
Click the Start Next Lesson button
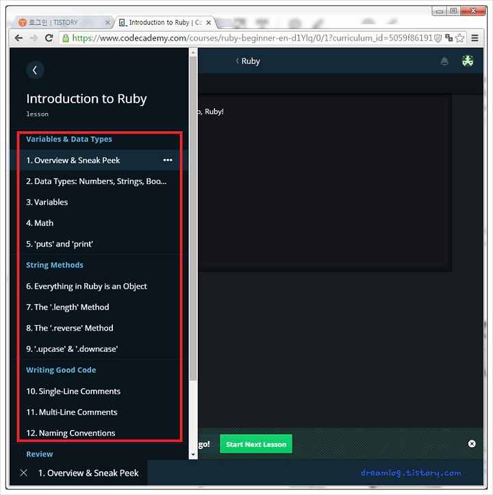pyautogui.click(x=256, y=444)
